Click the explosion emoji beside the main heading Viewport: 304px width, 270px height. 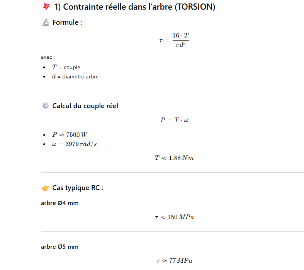[46, 7]
